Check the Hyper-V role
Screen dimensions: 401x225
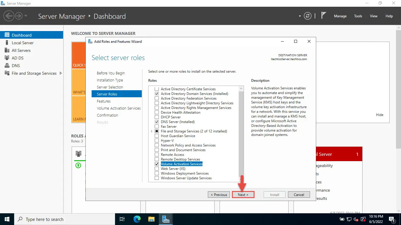pyautogui.click(x=157, y=141)
